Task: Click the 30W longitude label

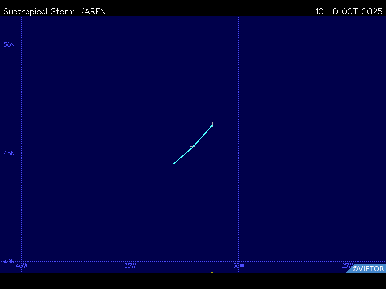Action: coord(238,266)
